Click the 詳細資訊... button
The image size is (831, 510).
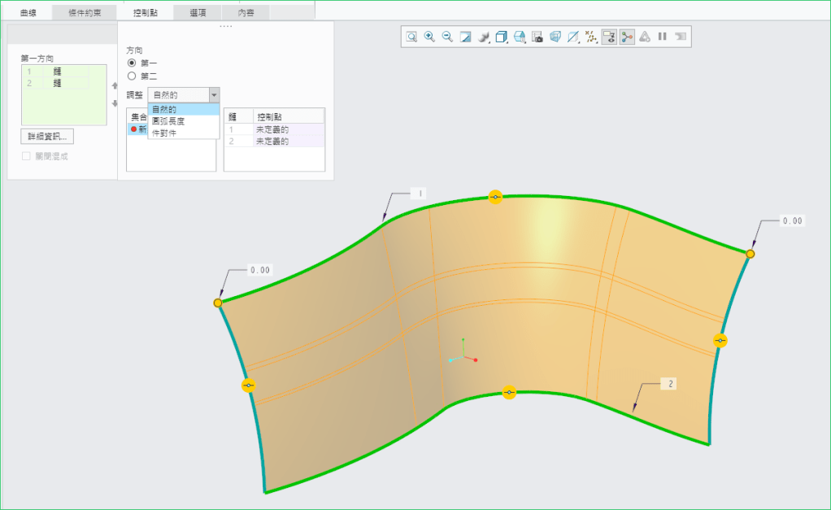[x=47, y=136]
